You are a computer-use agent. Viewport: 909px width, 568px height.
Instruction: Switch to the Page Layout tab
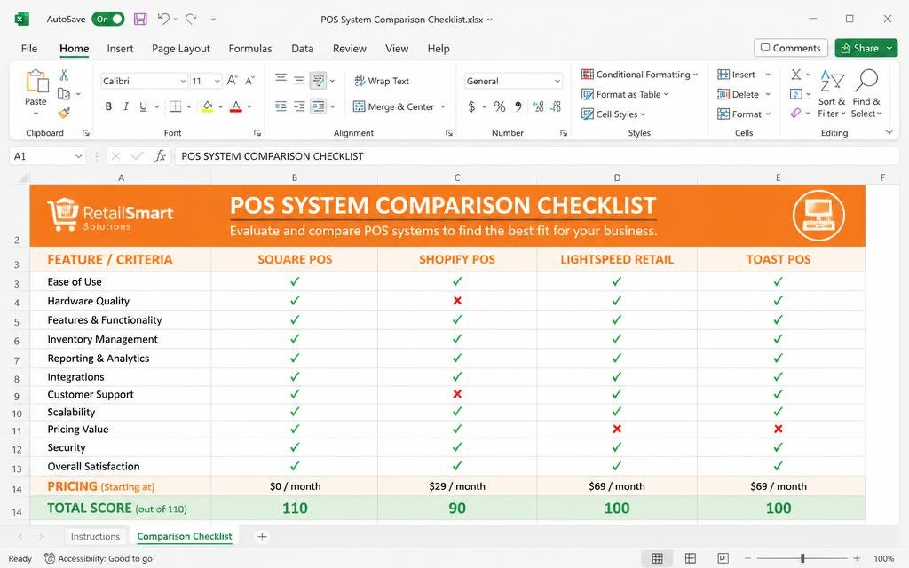click(x=181, y=49)
